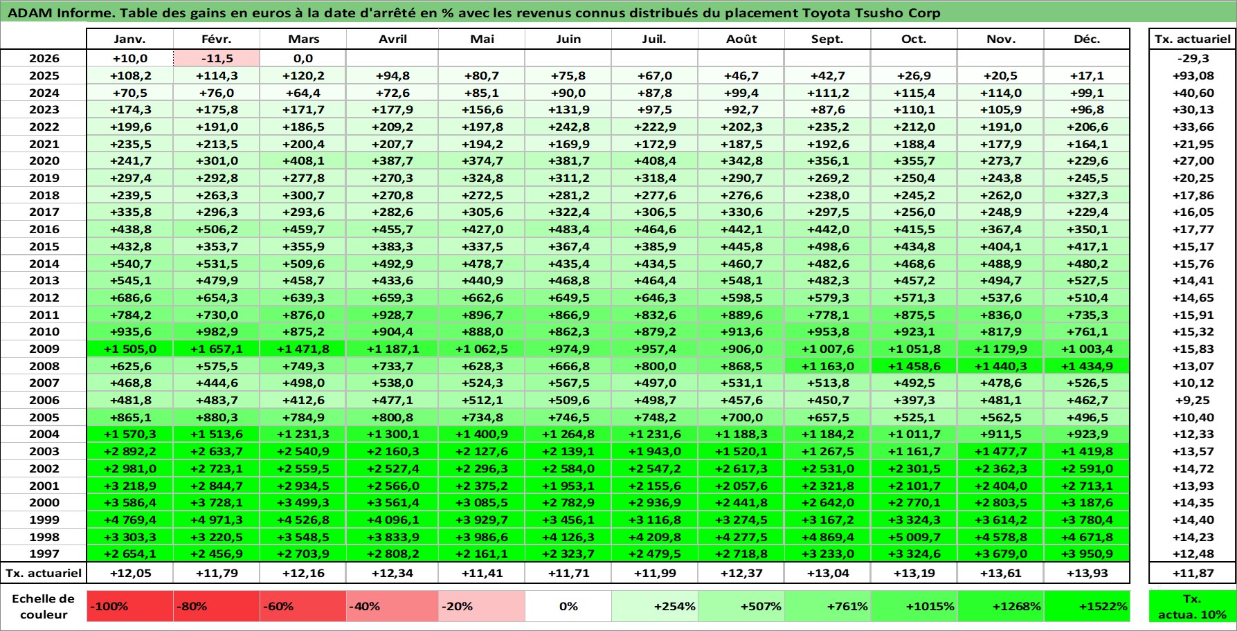Screen dimensions: 1237x631
Task: Click the -60% color scale swatch
Action: (x=303, y=606)
